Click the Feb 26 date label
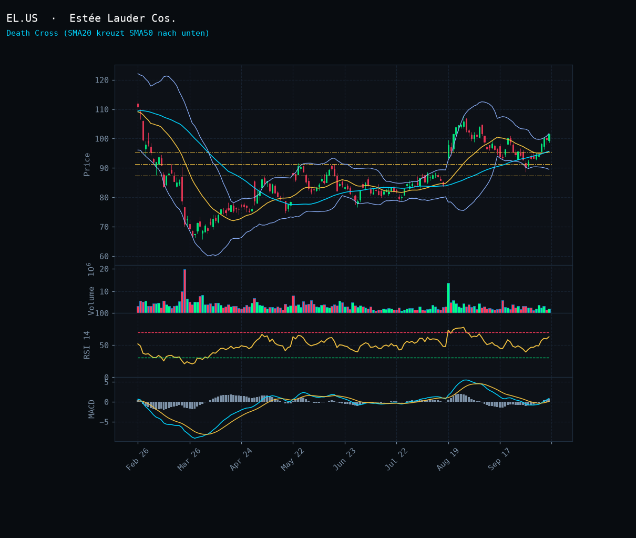The image size is (636, 538). coord(138,460)
